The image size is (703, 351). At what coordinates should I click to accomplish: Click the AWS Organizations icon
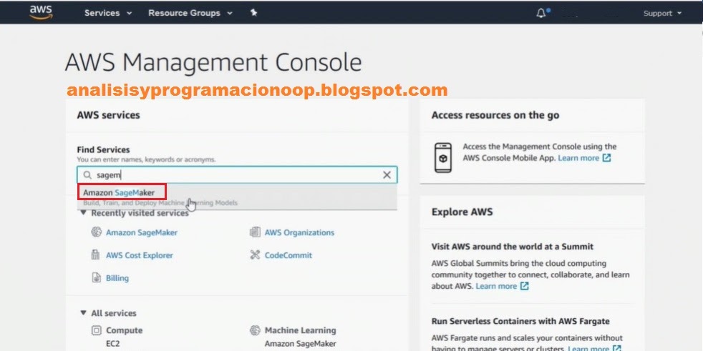tap(255, 232)
